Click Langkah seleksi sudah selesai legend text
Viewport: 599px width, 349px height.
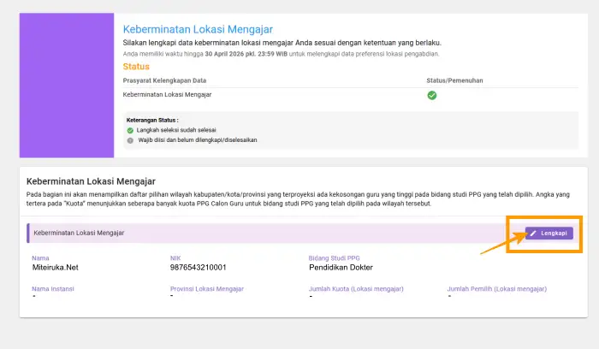pyautogui.click(x=176, y=130)
